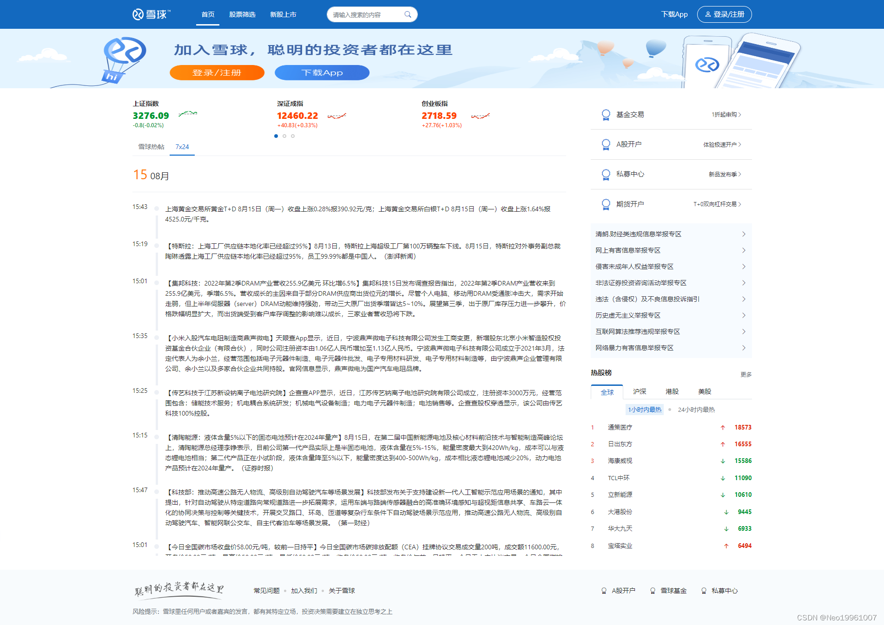Open the 首页 nav tab
This screenshot has width=884, height=625.
point(208,14)
